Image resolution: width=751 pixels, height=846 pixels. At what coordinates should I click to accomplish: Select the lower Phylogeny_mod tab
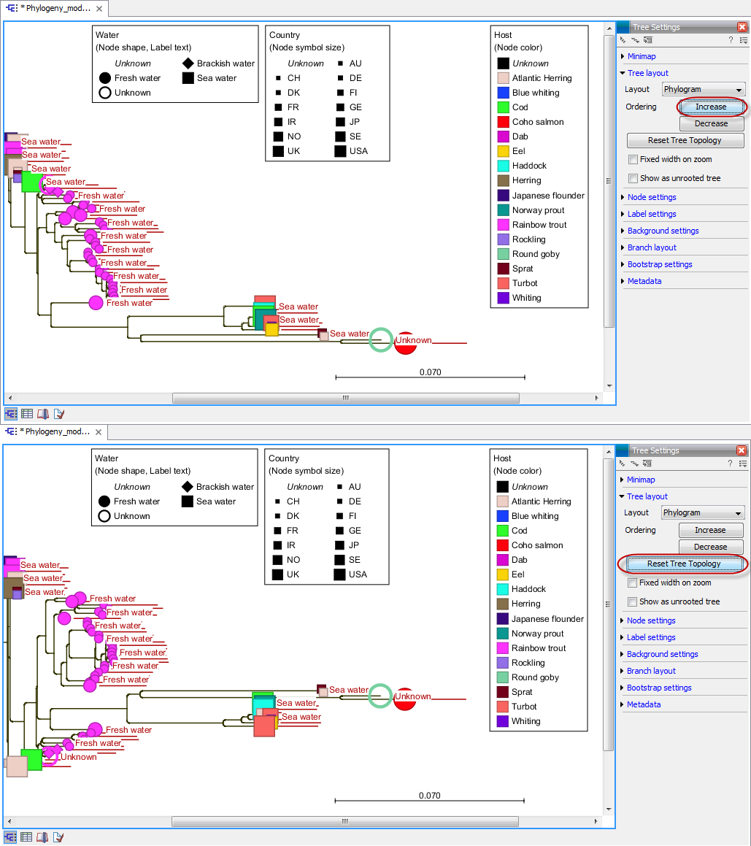55,431
